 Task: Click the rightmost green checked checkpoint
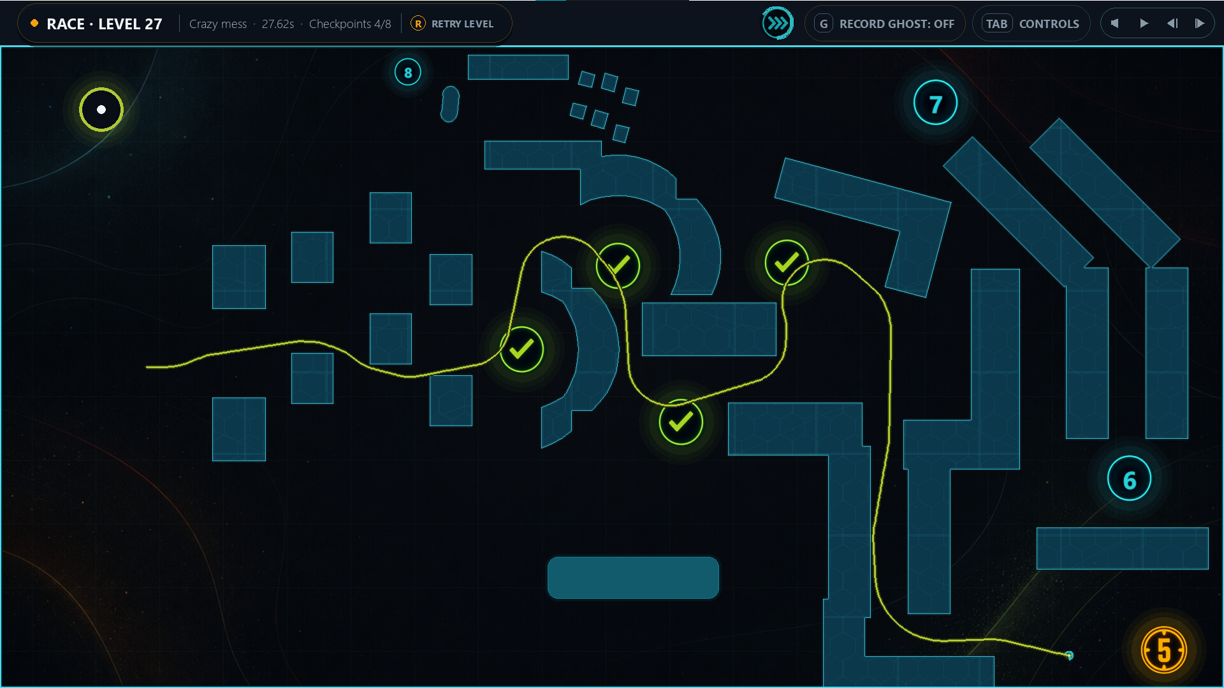pyautogui.click(x=787, y=262)
